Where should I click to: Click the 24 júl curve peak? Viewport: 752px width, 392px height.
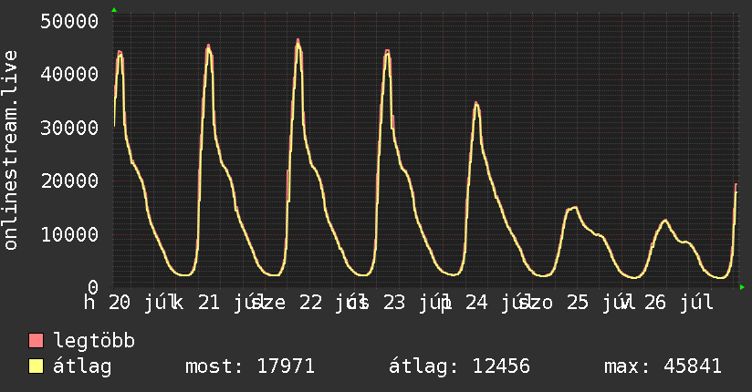[x=475, y=104]
